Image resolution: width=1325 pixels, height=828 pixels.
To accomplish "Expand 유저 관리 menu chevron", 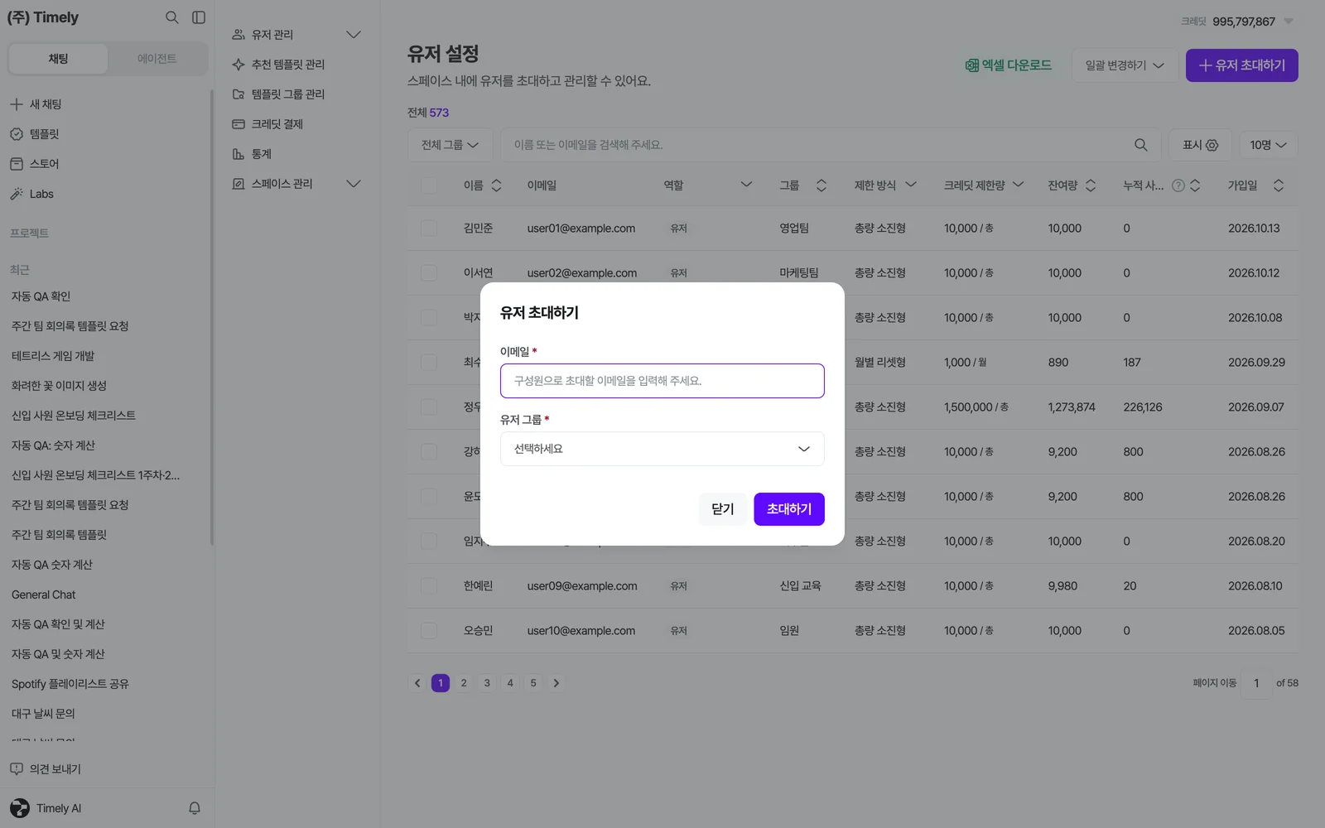I will [x=354, y=35].
